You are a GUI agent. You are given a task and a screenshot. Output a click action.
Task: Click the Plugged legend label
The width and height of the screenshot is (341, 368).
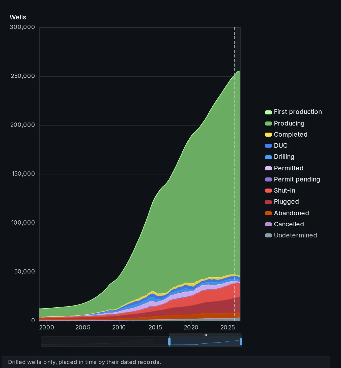point(286,202)
